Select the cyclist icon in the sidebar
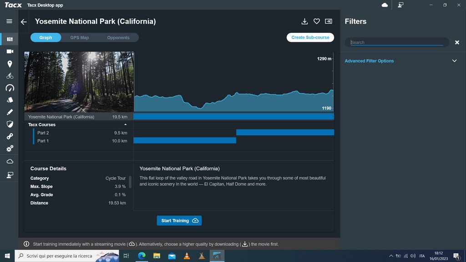Image resolution: width=466 pixels, height=262 pixels. pos(10,76)
